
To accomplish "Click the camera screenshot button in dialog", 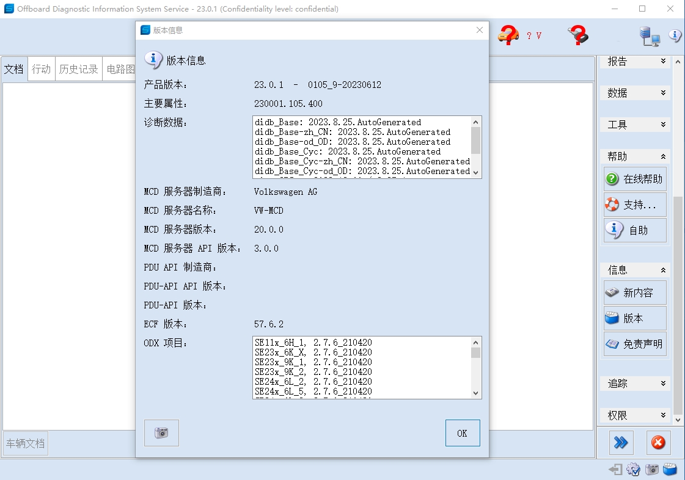I will pyautogui.click(x=162, y=433).
